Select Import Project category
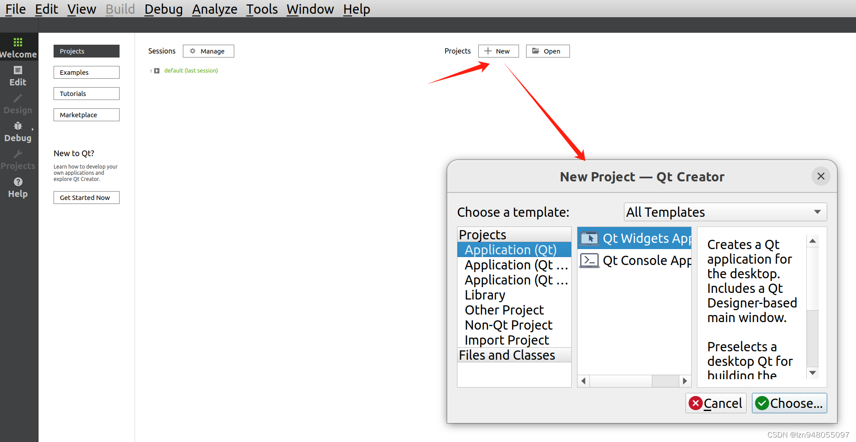The width and height of the screenshot is (856, 442). pyautogui.click(x=514, y=340)
